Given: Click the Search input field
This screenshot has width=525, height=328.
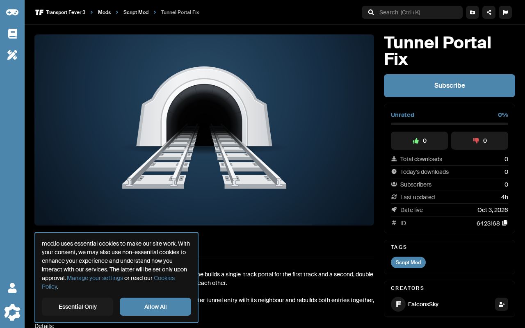Looking at the screenshot, I should (x=412, y=12).
